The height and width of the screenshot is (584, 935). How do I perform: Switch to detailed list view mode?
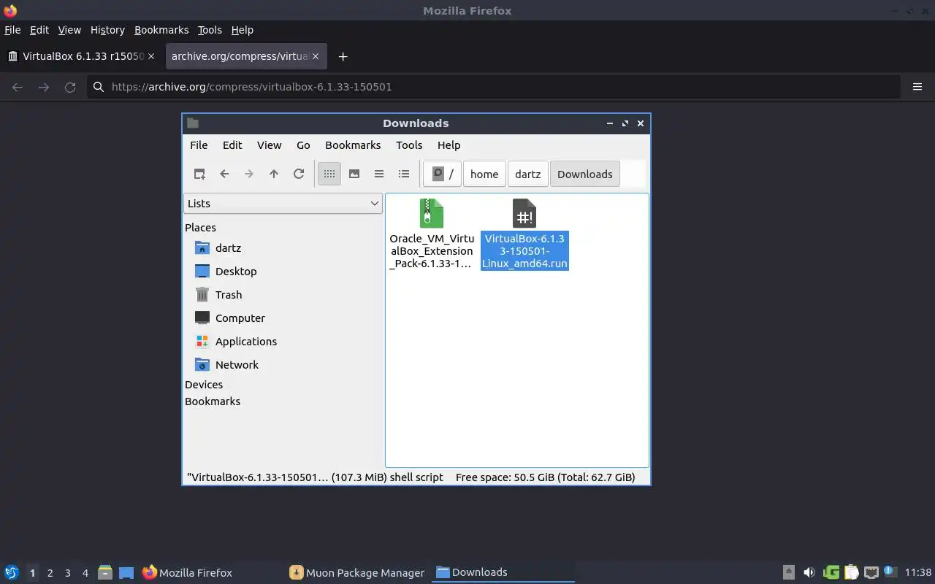404,174
